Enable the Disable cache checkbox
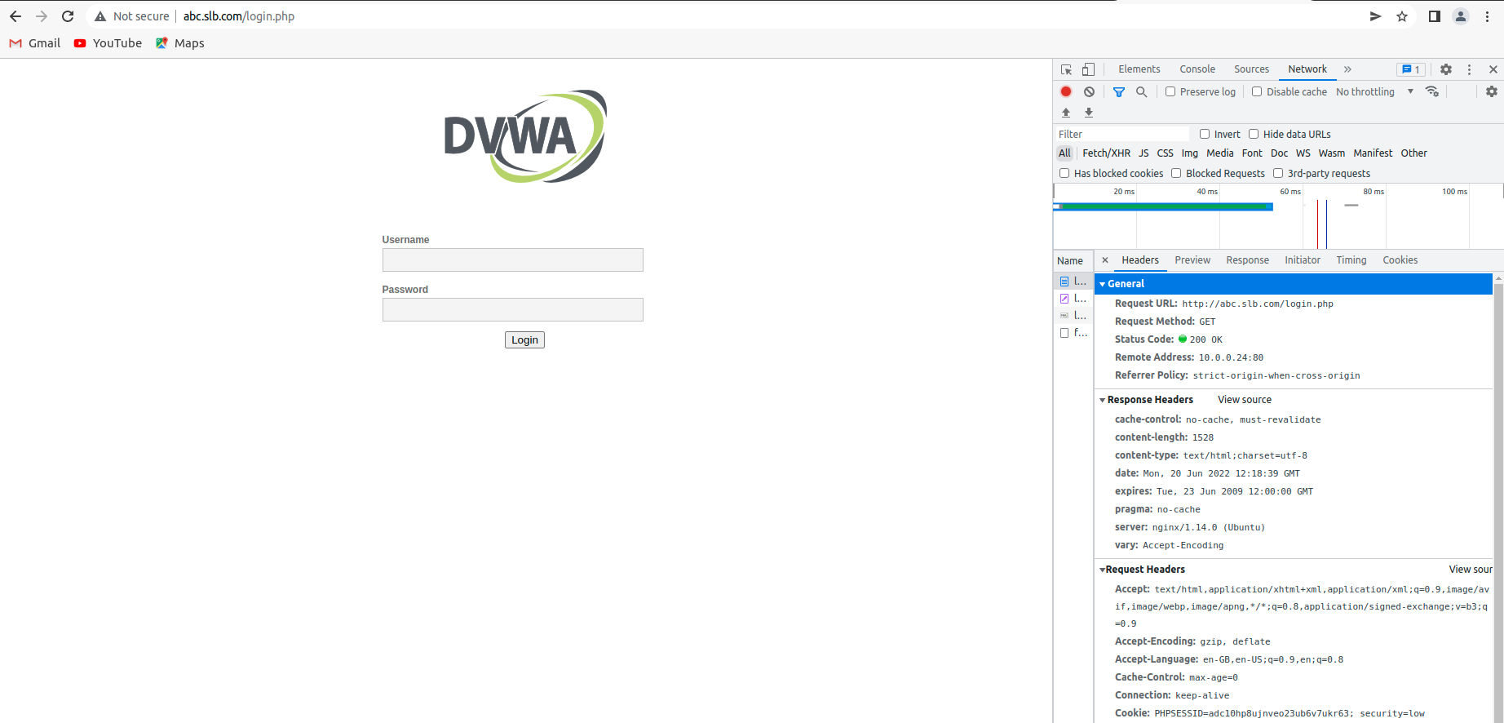 point(1257,91)
